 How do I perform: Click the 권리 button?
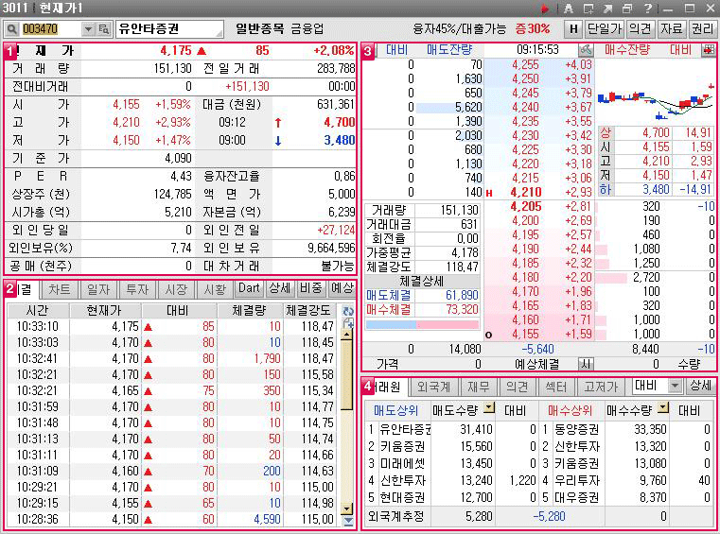[x=703, y=29]
